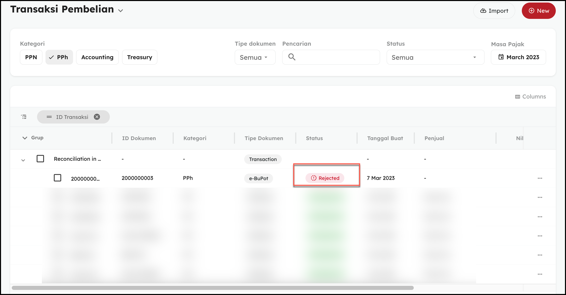Click the cloud upload icon on Import
The image size is (566, 295).
pyautogui.click(x=483, y=11)
